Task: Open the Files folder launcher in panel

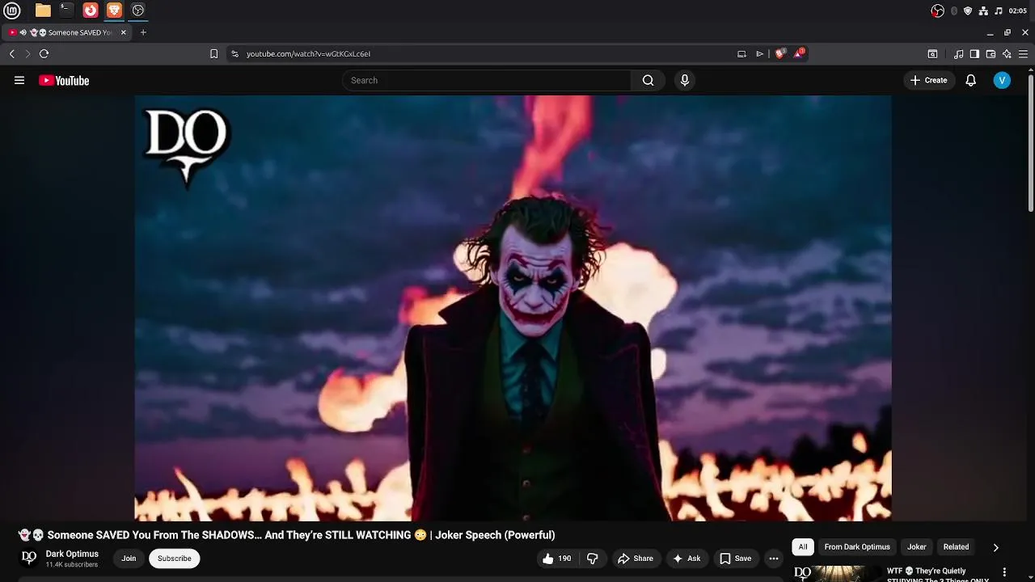Action: tap(43, 11)
